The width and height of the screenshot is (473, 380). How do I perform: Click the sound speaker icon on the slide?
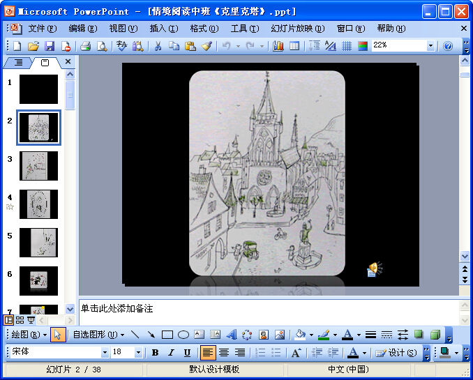pos(375,269)
